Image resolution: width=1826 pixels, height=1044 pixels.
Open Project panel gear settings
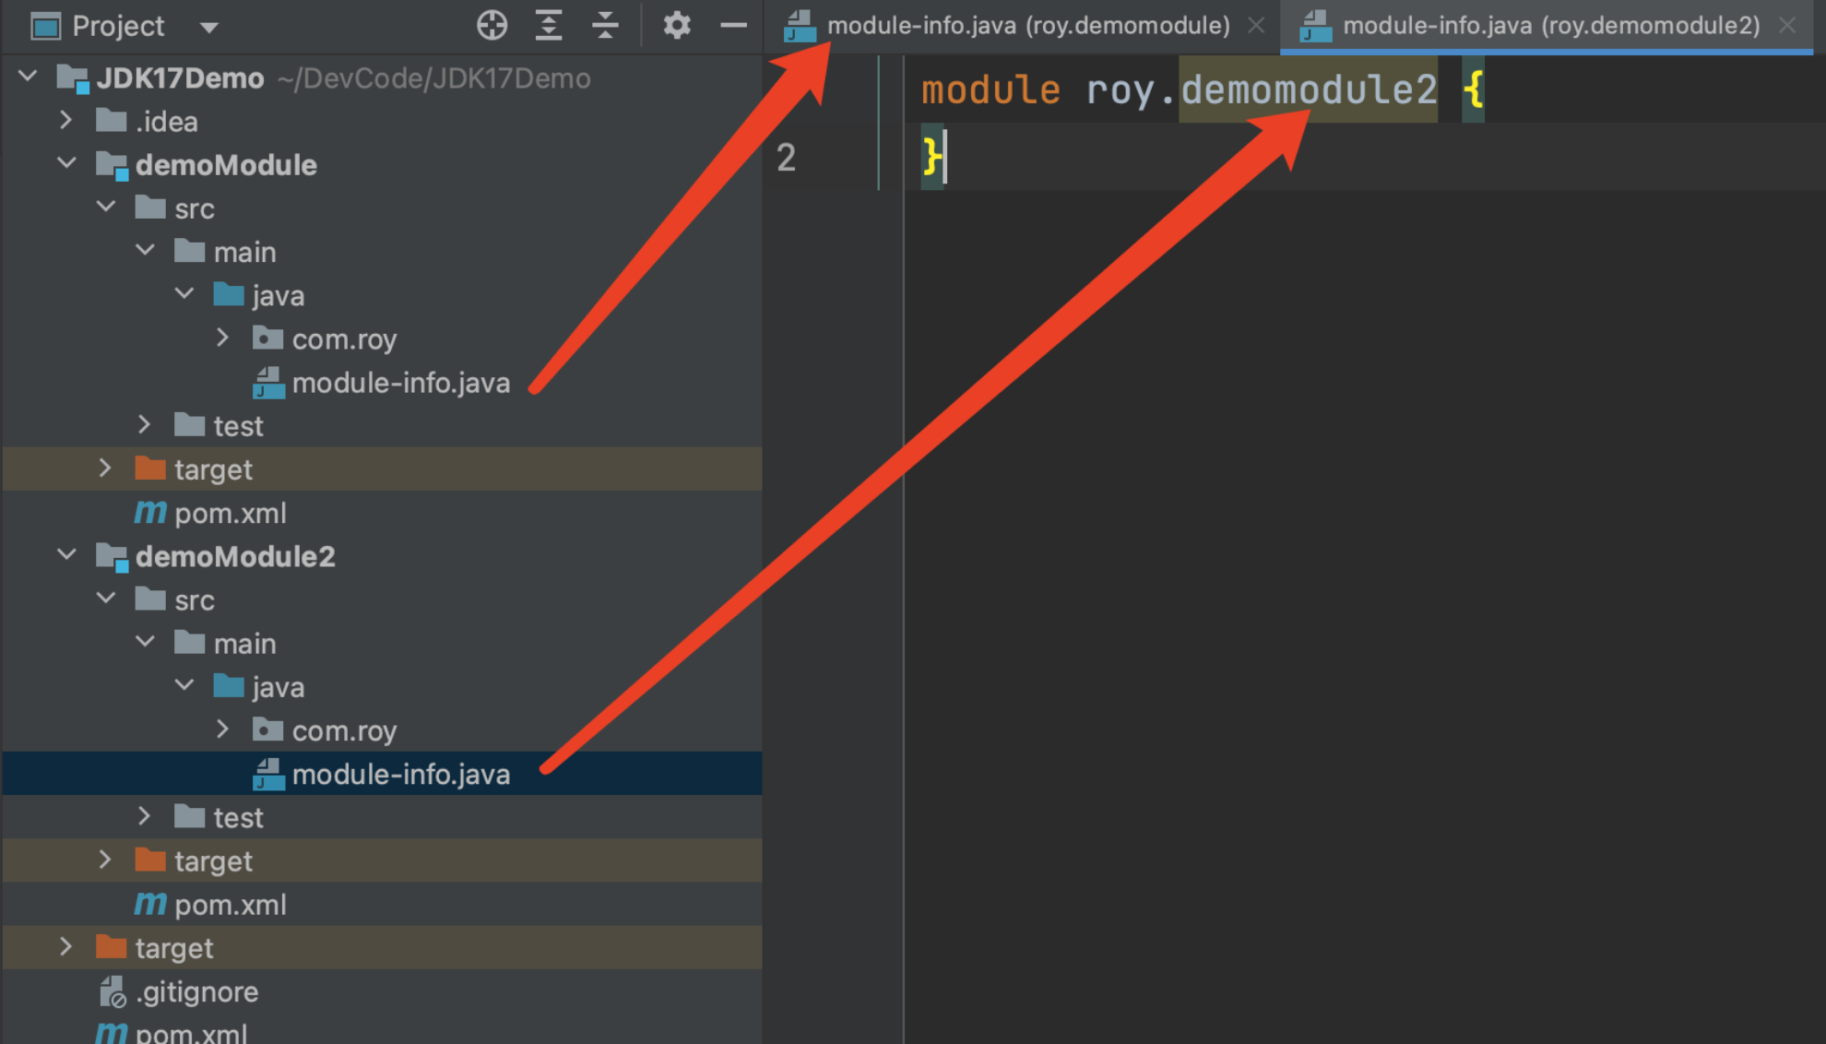(x=676, y=25)
